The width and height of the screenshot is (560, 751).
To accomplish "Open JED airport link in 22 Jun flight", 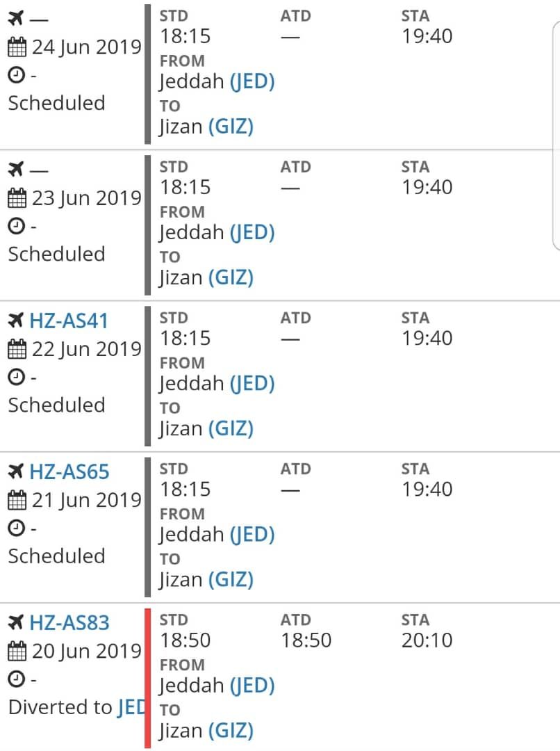I will click(252, 383).
